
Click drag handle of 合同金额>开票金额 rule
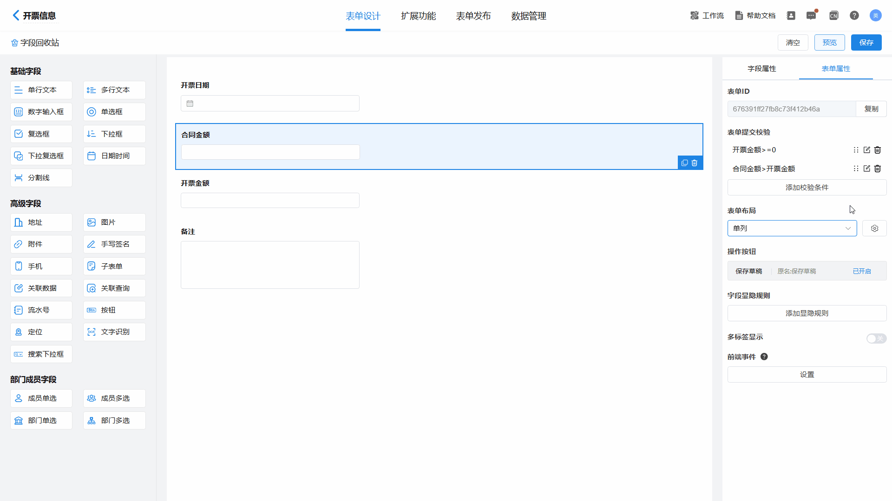point(856,169)
